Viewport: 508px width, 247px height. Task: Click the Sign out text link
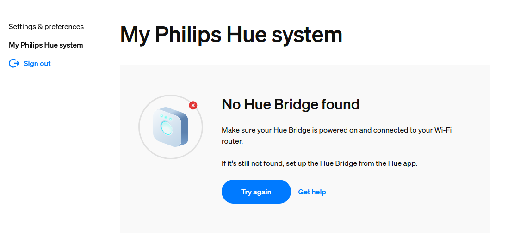pyautogui.click(x=37, y=64)
